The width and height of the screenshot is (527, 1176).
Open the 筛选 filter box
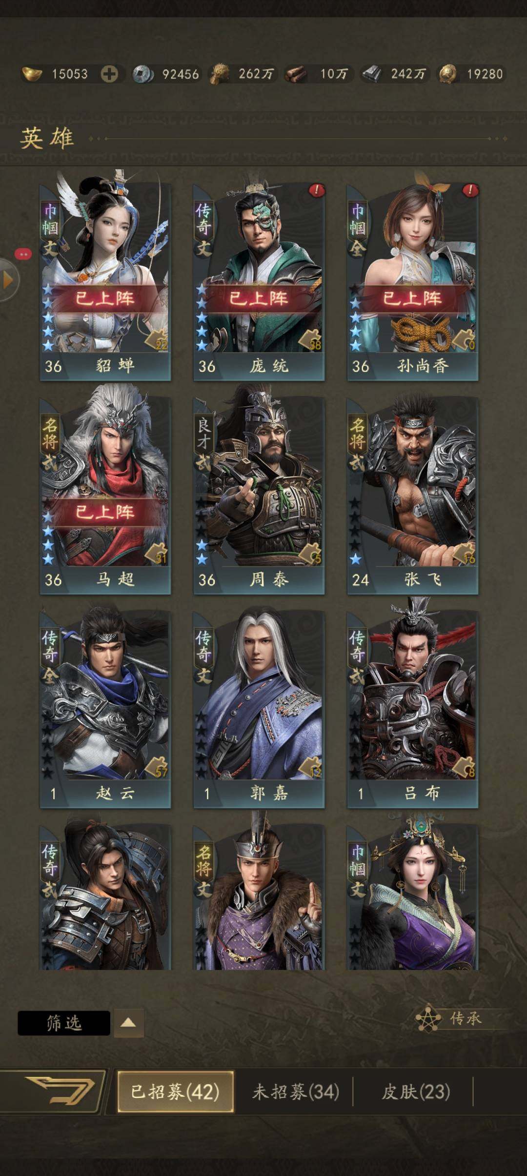(64, 1023)
